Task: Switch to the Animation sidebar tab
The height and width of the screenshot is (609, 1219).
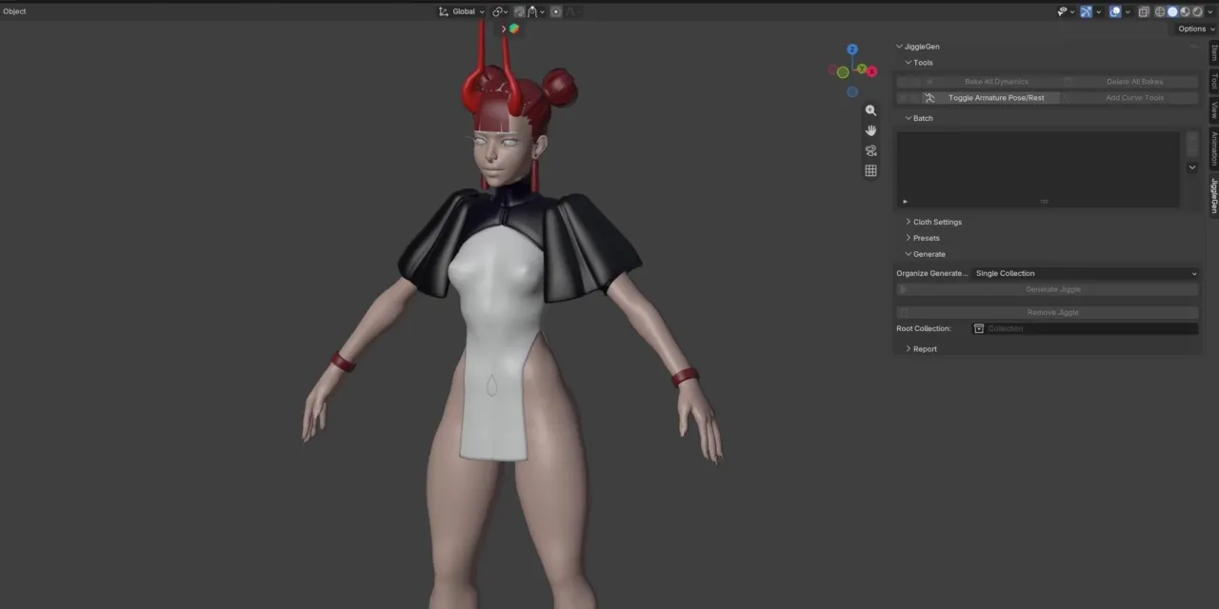Action: coord(1213,148)
